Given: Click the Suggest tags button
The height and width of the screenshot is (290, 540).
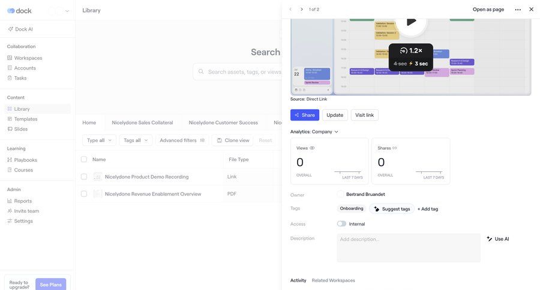Looking at the screenshot, I should (392, 209).
